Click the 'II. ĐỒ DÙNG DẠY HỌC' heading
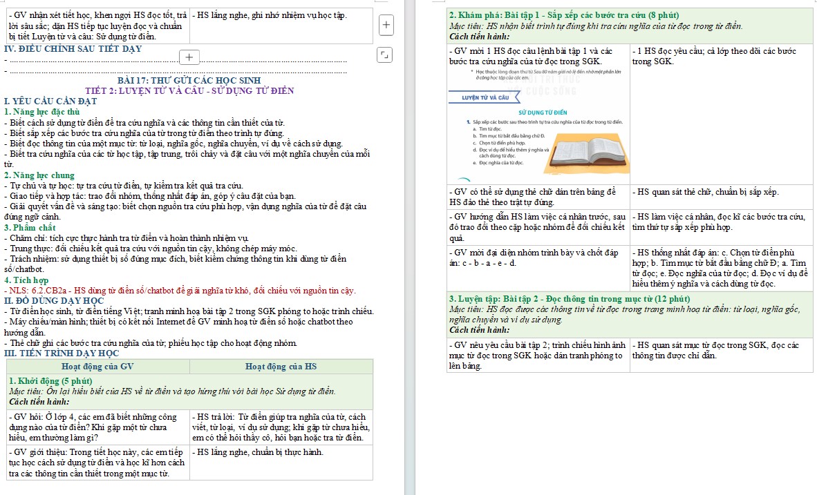 pos(54,301)
